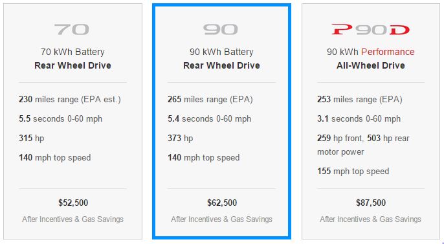
Task: Click 230 miles range (EPA est.)
Action: [x=70, y=100]
